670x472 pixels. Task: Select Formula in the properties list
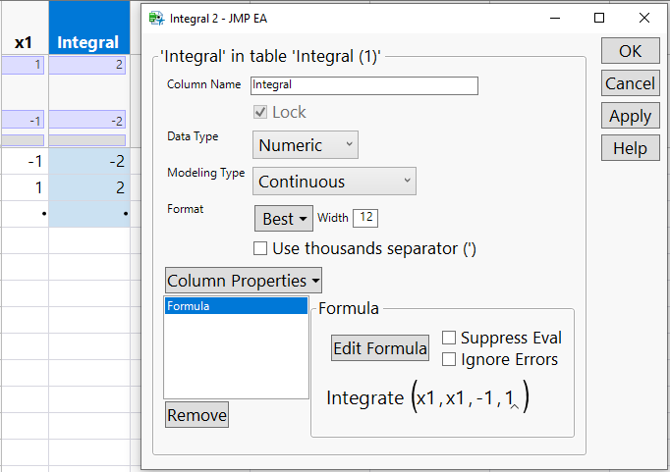[236, 306]
